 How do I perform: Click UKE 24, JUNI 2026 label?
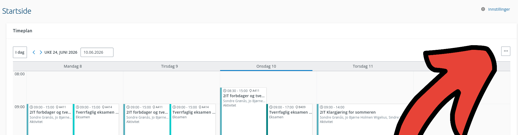click(x=61, y=52)
